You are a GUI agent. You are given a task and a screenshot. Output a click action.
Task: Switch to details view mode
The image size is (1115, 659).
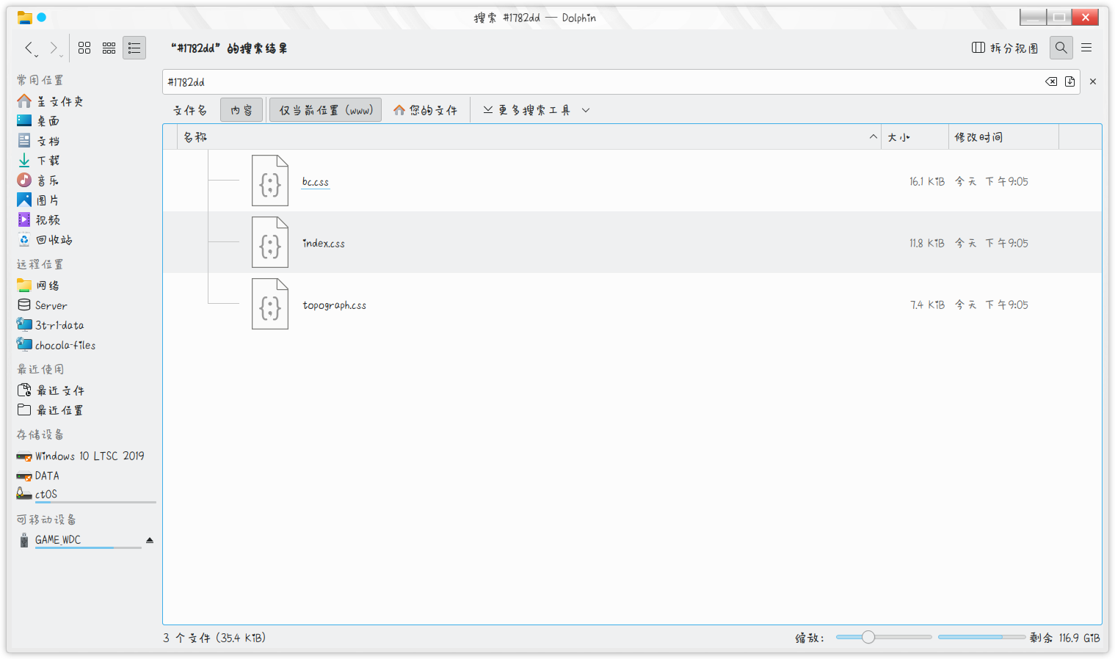click(134, 48)
